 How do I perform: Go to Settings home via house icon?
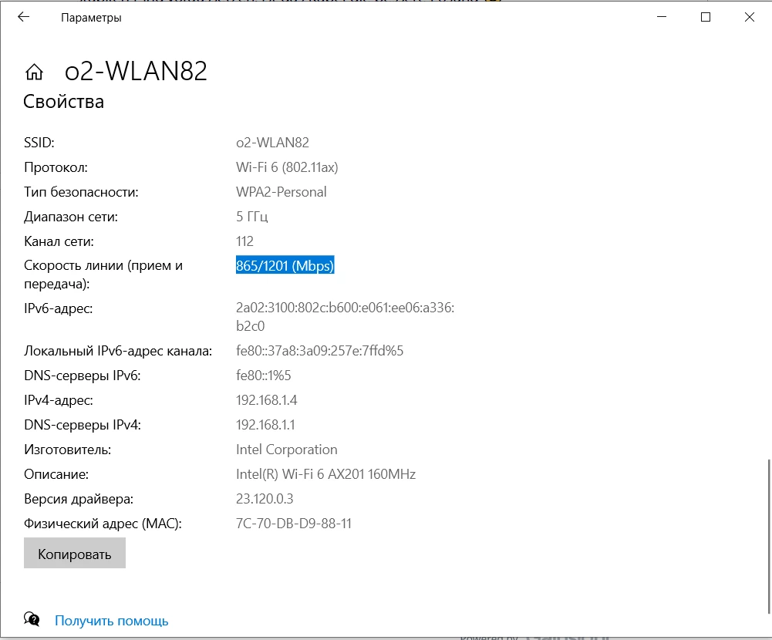click(x=34, y=72)
